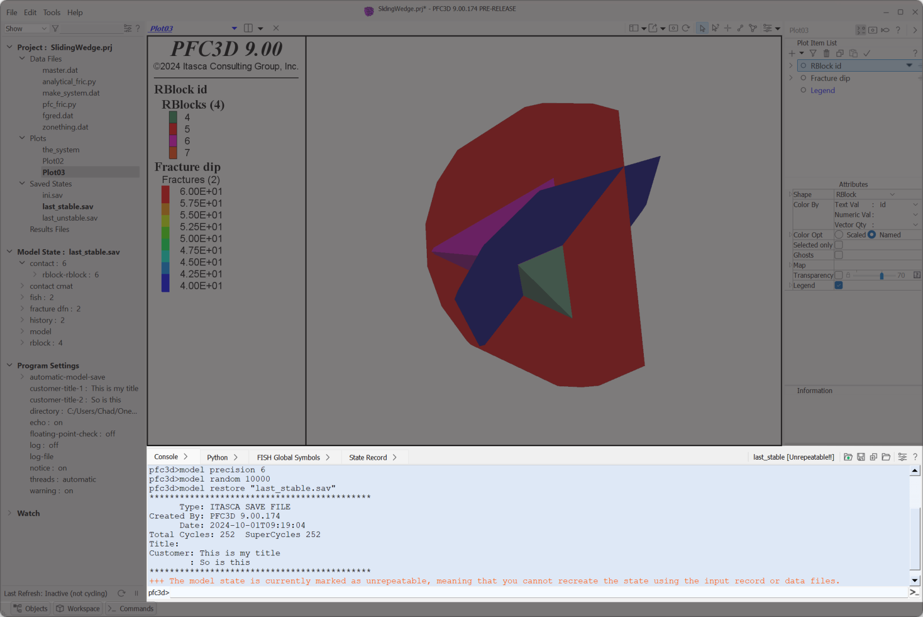Click the save model state floppy icon
Screen dimensions: 923x617
point(861,457)
